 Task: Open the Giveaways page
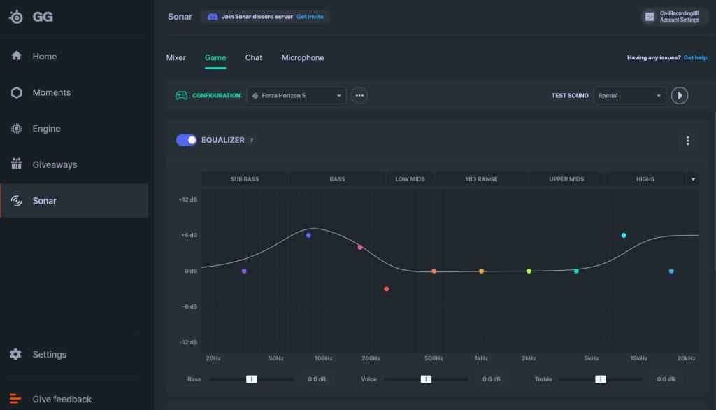pyautogui.click(x=55, y=165)
